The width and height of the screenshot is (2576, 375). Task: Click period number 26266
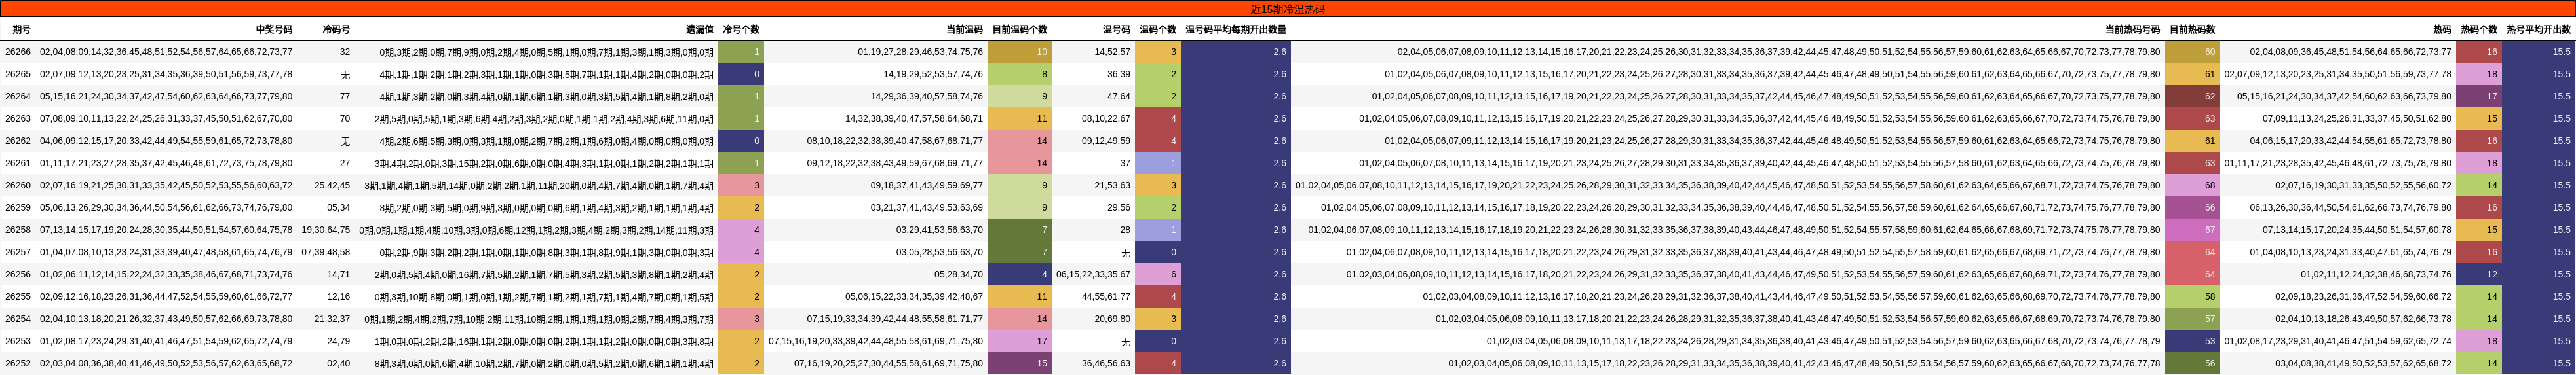[x=18, y=52]
